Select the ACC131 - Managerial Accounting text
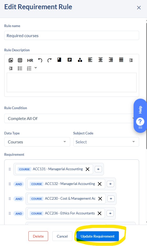The image size is (147, 246). [x=58, y=169]
